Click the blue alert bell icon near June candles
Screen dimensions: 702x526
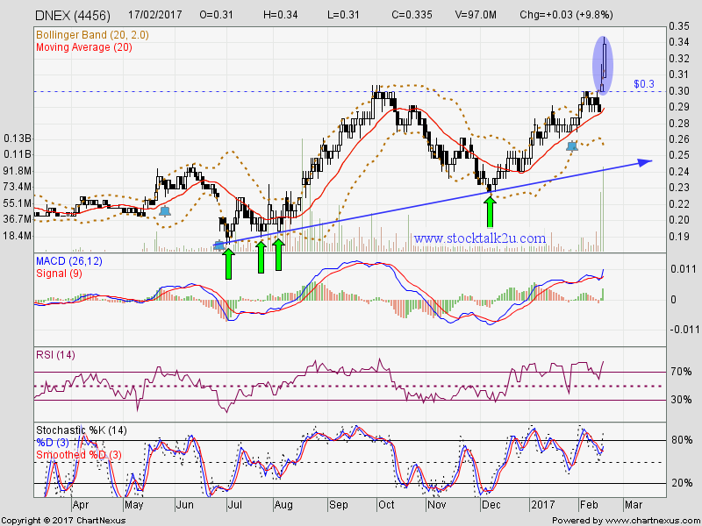point(163,210)
